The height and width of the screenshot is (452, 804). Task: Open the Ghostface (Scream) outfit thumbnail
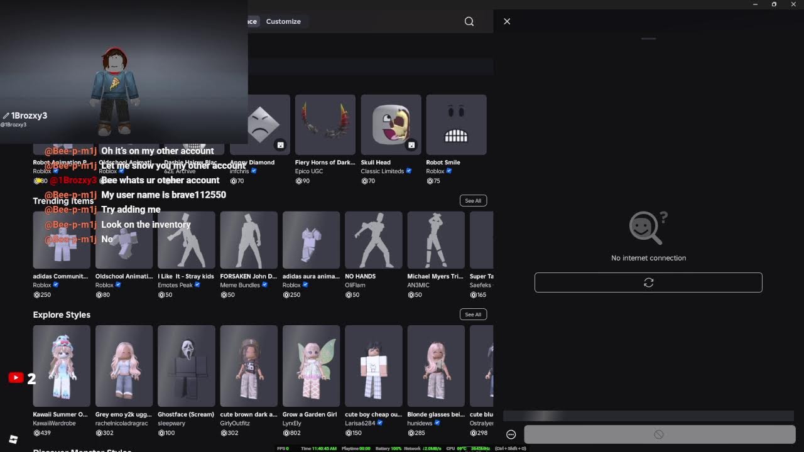pyautogui.click(x=187, y=366)
